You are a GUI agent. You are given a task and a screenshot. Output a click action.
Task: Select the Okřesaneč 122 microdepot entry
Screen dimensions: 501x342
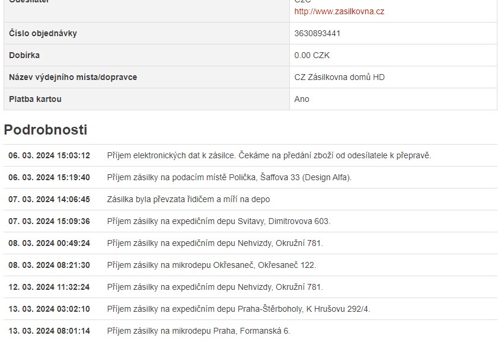(x=211, y=265)
